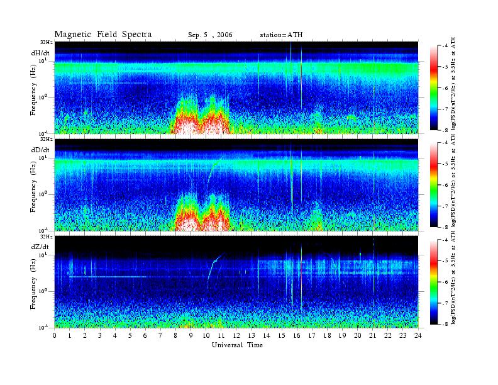Screen dimensions: 498x385
Task: Click the "-7" value on dD/dt colorbar
Action: (x=445, y=206)
